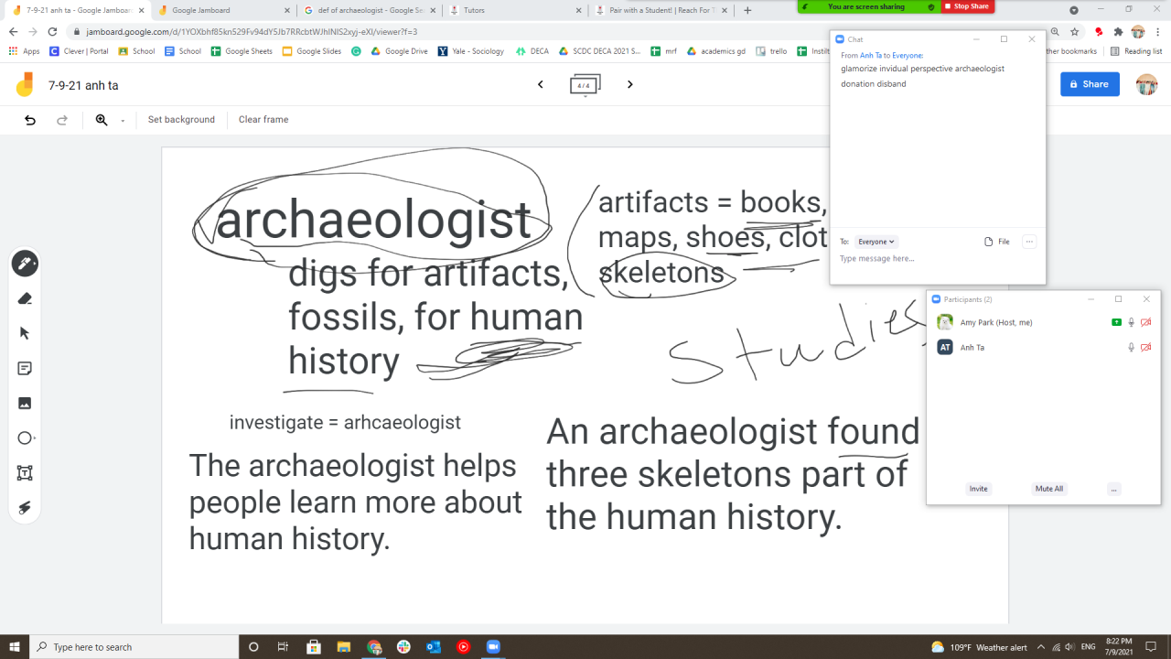
Task: Add a sticky note
Action: click(x=25, y=368)
